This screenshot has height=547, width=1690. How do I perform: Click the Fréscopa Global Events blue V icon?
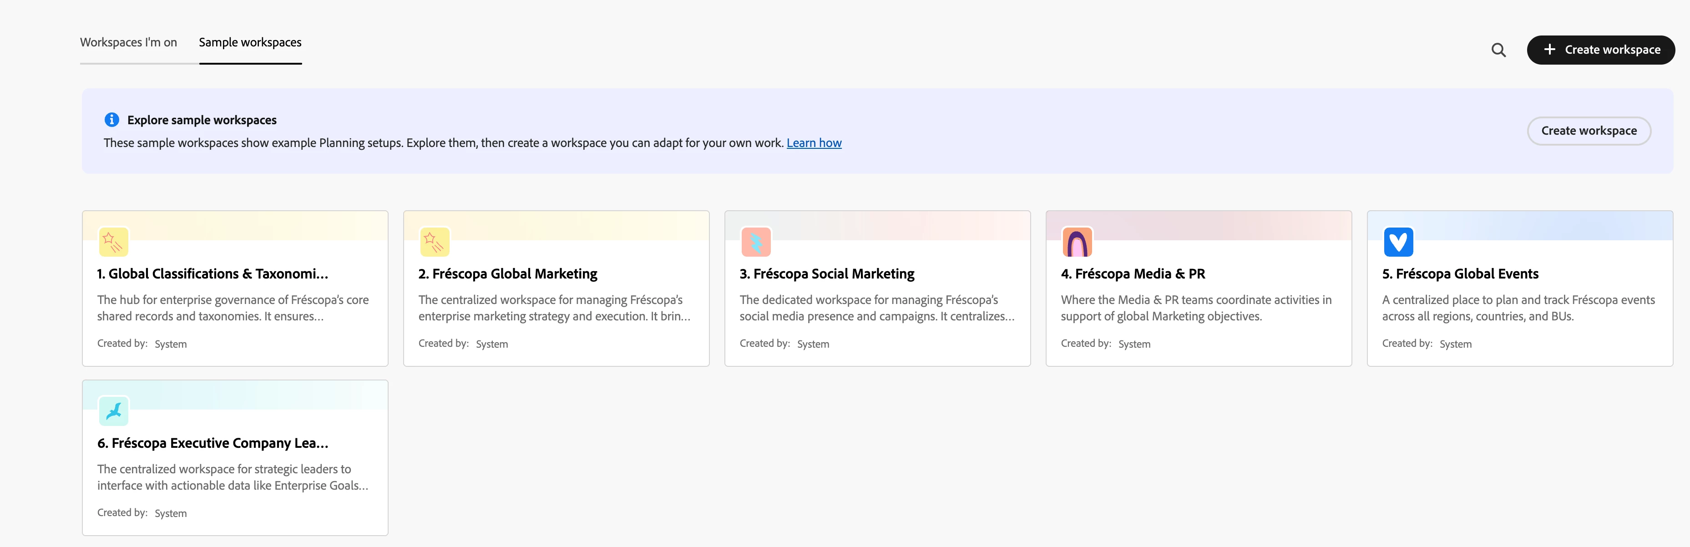(1398, 242)
